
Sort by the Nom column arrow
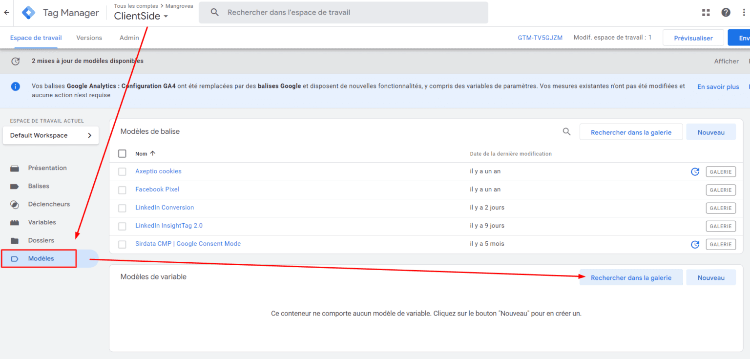pyautogui.click(x=152, y=153)
